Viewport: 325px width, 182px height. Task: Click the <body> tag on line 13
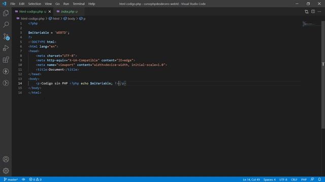34,79
